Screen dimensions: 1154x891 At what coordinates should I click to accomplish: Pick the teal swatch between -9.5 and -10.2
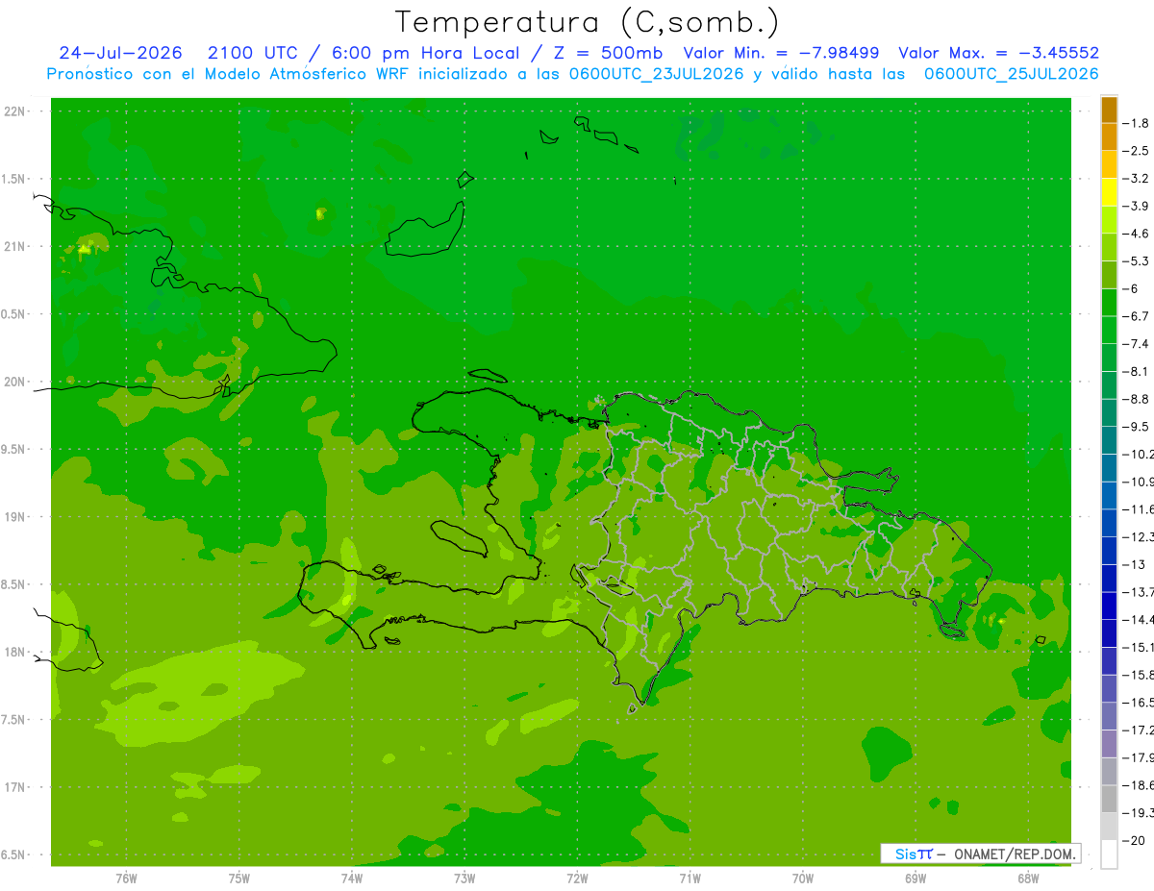tap(1109, 440)
